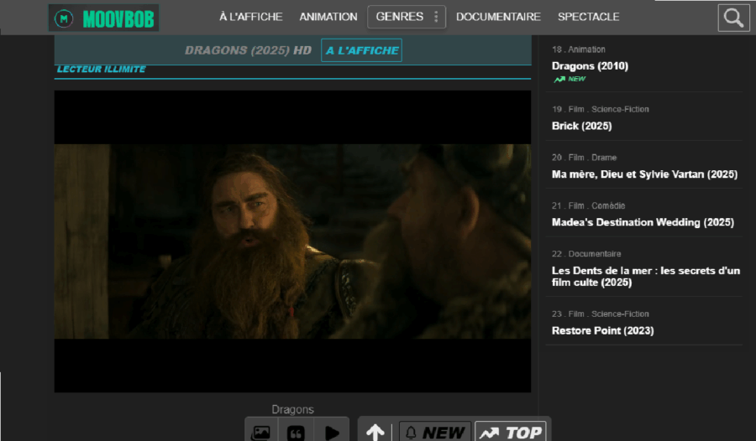Image resolution: width=756 pixels, height=441 pixels.
Task: Click the Dragons (2025) HD title
Action: click(249, 50)
